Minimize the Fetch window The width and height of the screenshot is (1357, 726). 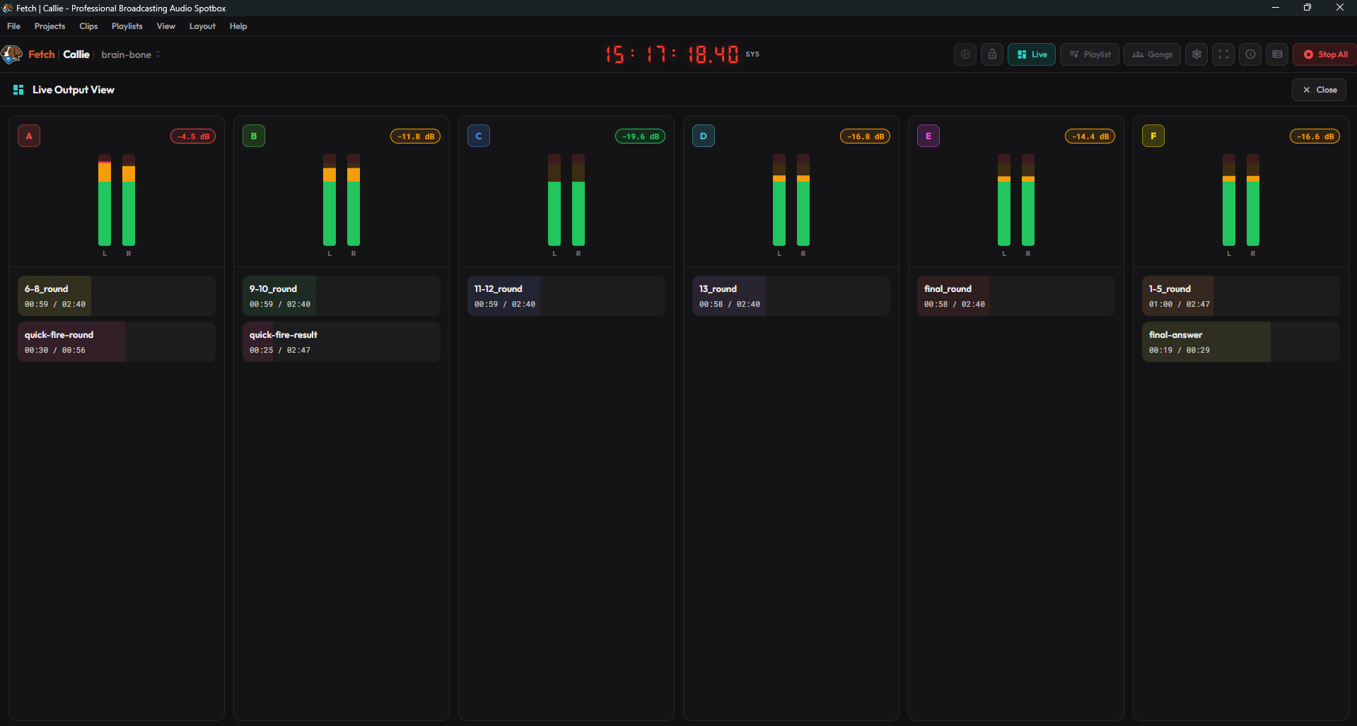tap(1276, 8)
